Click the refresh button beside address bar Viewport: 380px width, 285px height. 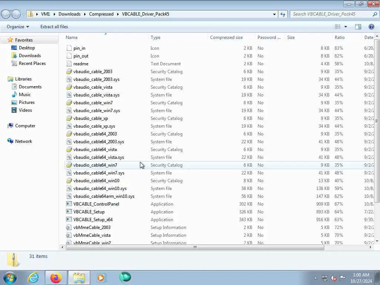coord(283,14)
